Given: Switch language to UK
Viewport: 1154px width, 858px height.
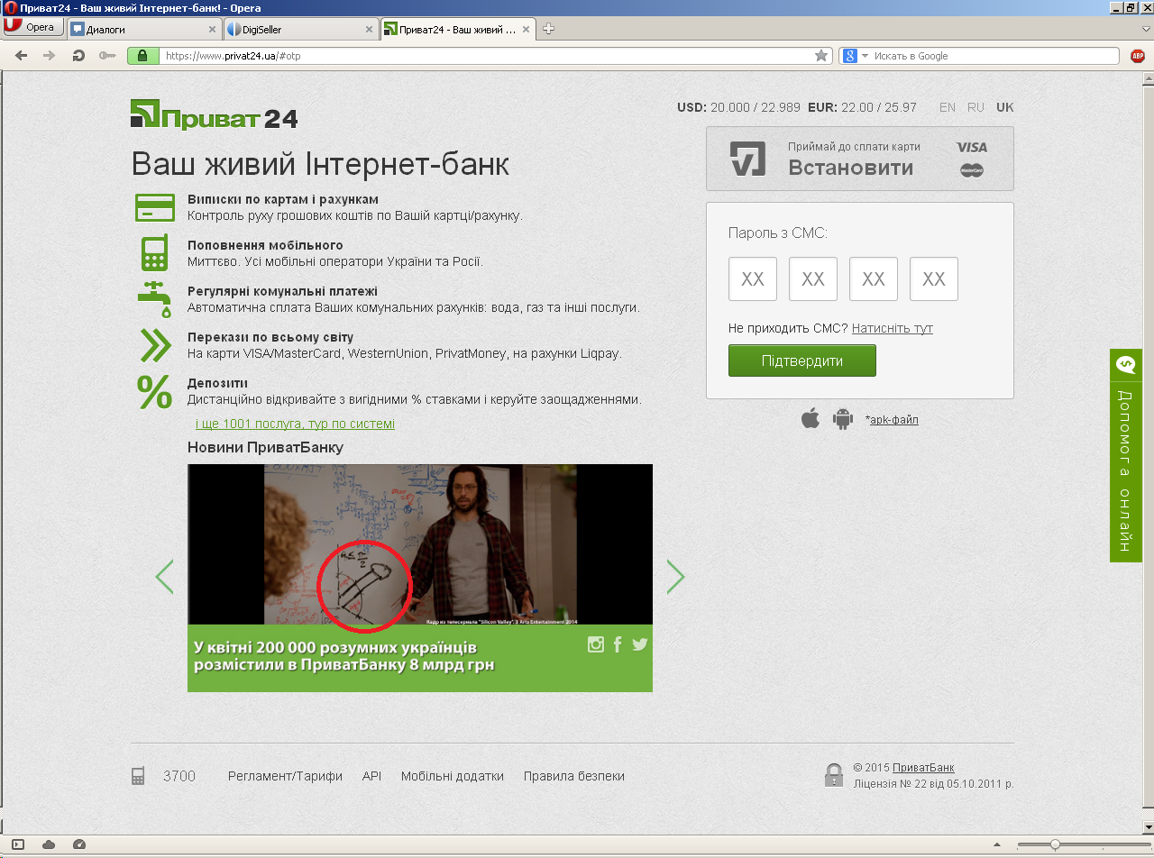Looking at the screenshot, I should (1005, 107).
